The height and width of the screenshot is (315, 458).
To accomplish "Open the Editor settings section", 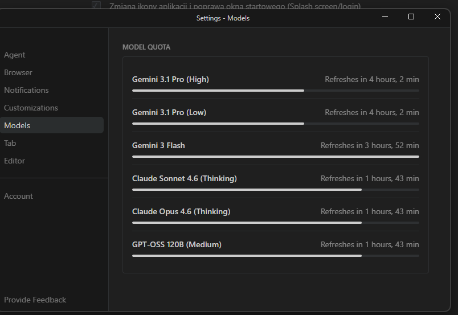I will pos(15,161).
